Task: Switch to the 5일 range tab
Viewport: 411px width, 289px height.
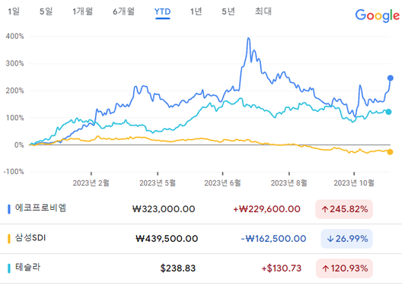Action: [x=46, y=11]
